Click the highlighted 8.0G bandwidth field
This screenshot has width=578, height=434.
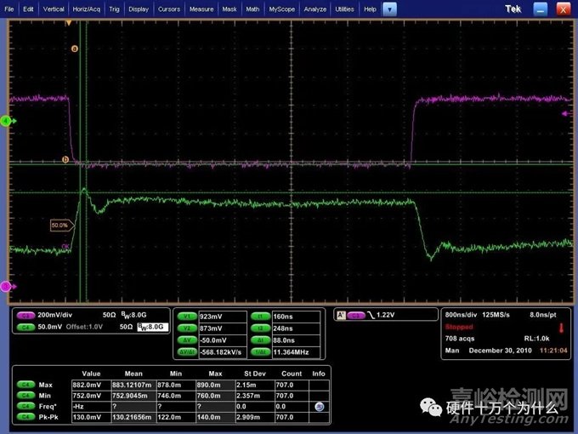pyautogui.click(x=155, y=326)
